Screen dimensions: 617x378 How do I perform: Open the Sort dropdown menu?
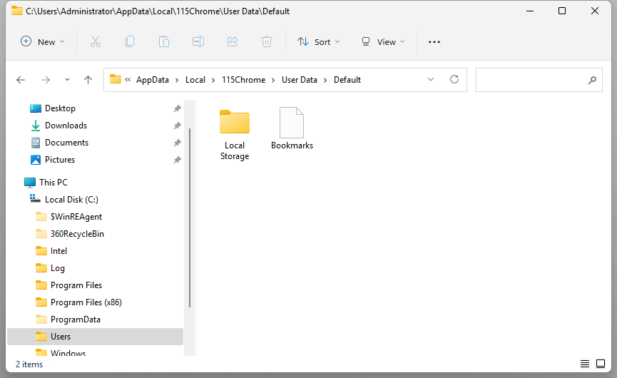pyautogui.click(x=318, y=41)
